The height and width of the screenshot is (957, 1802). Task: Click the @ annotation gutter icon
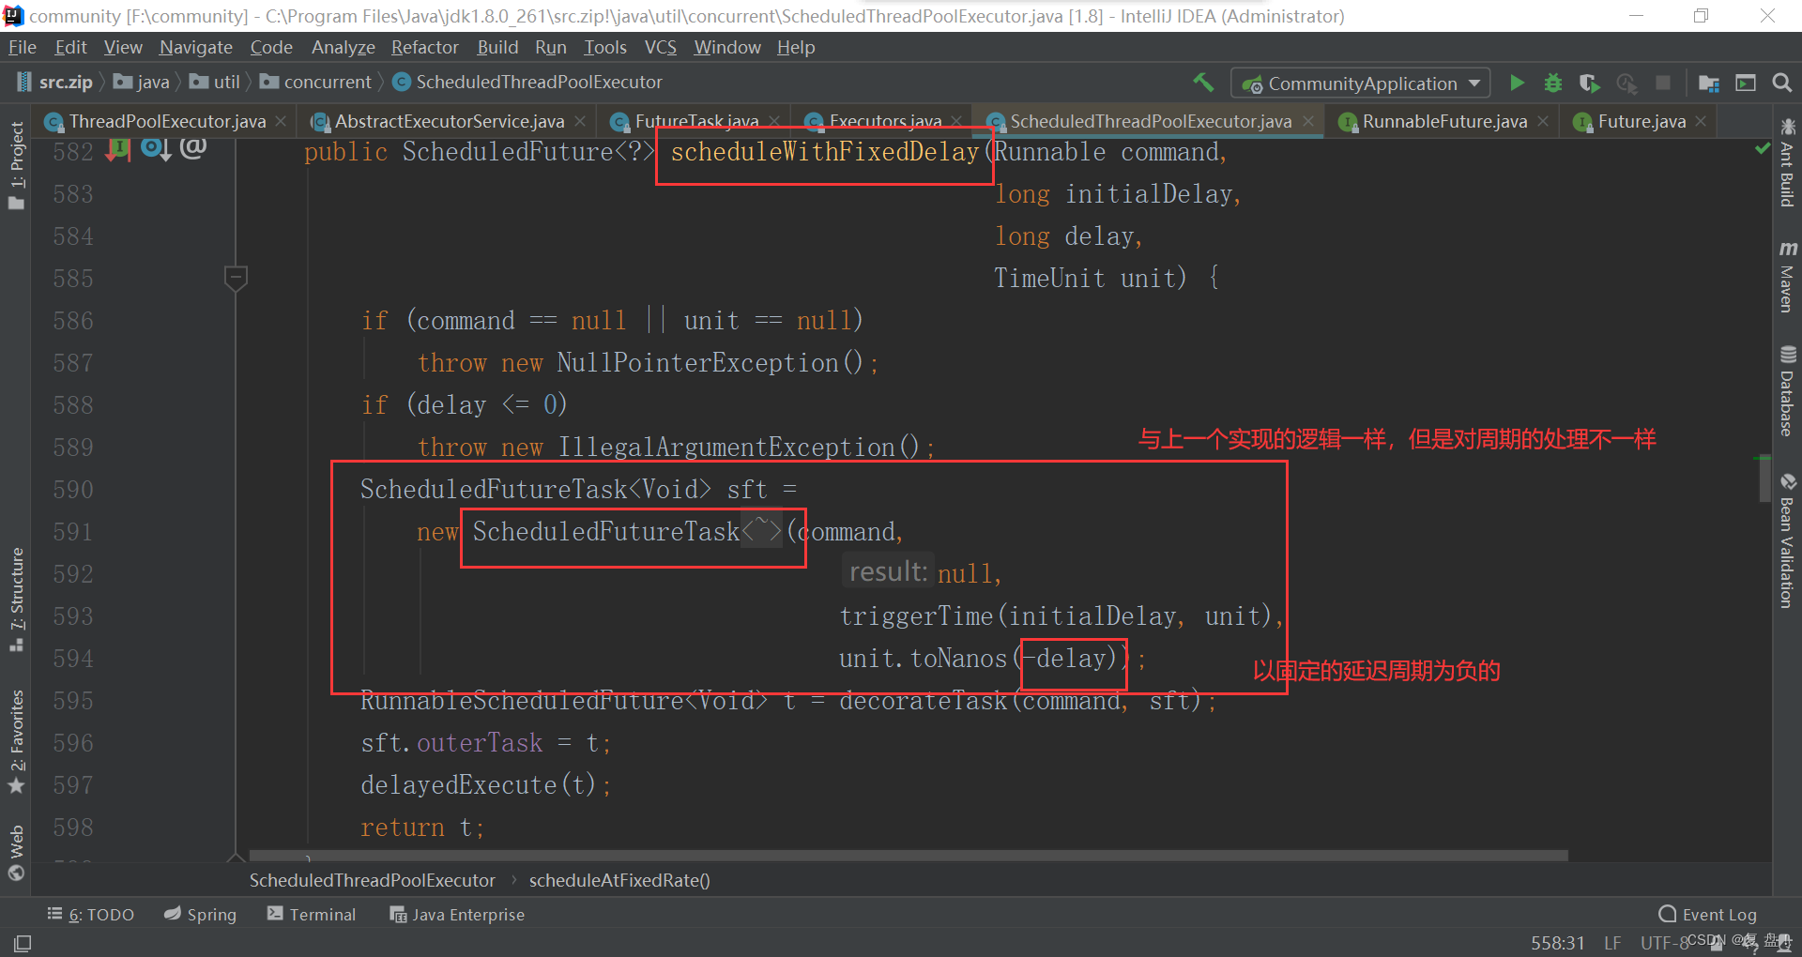pos(192,146)
